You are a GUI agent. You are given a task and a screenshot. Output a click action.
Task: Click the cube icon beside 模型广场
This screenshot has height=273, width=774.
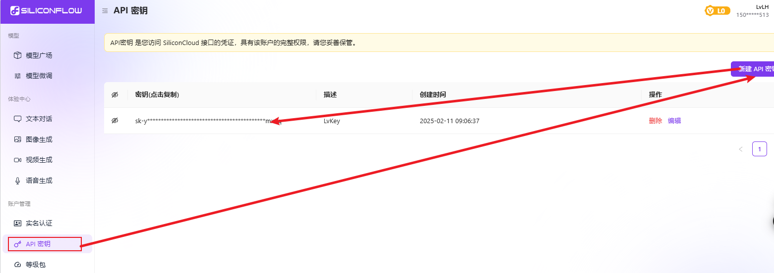point(17,55)
